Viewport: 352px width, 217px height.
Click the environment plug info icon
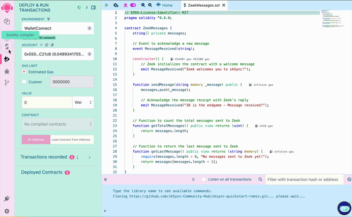click(48, 19)
